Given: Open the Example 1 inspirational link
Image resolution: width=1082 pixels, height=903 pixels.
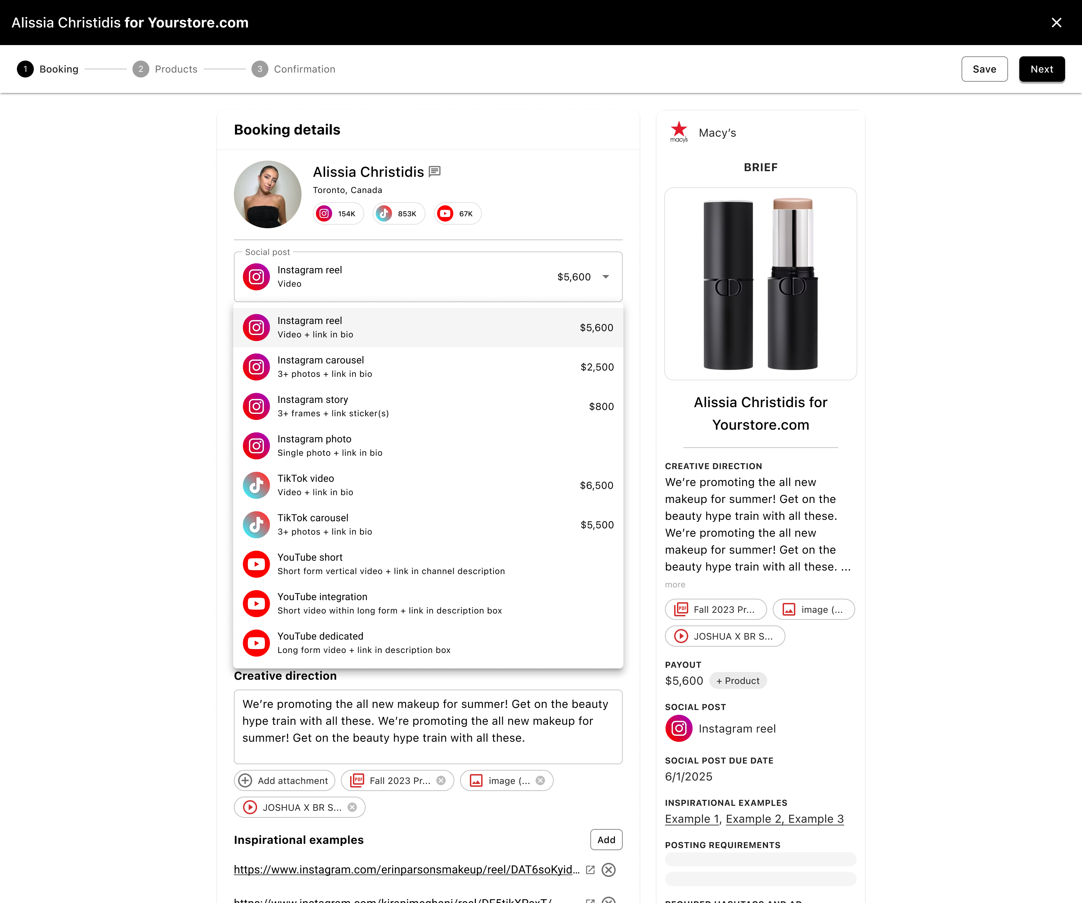Looking at the screenshot, I should (691, 819).
